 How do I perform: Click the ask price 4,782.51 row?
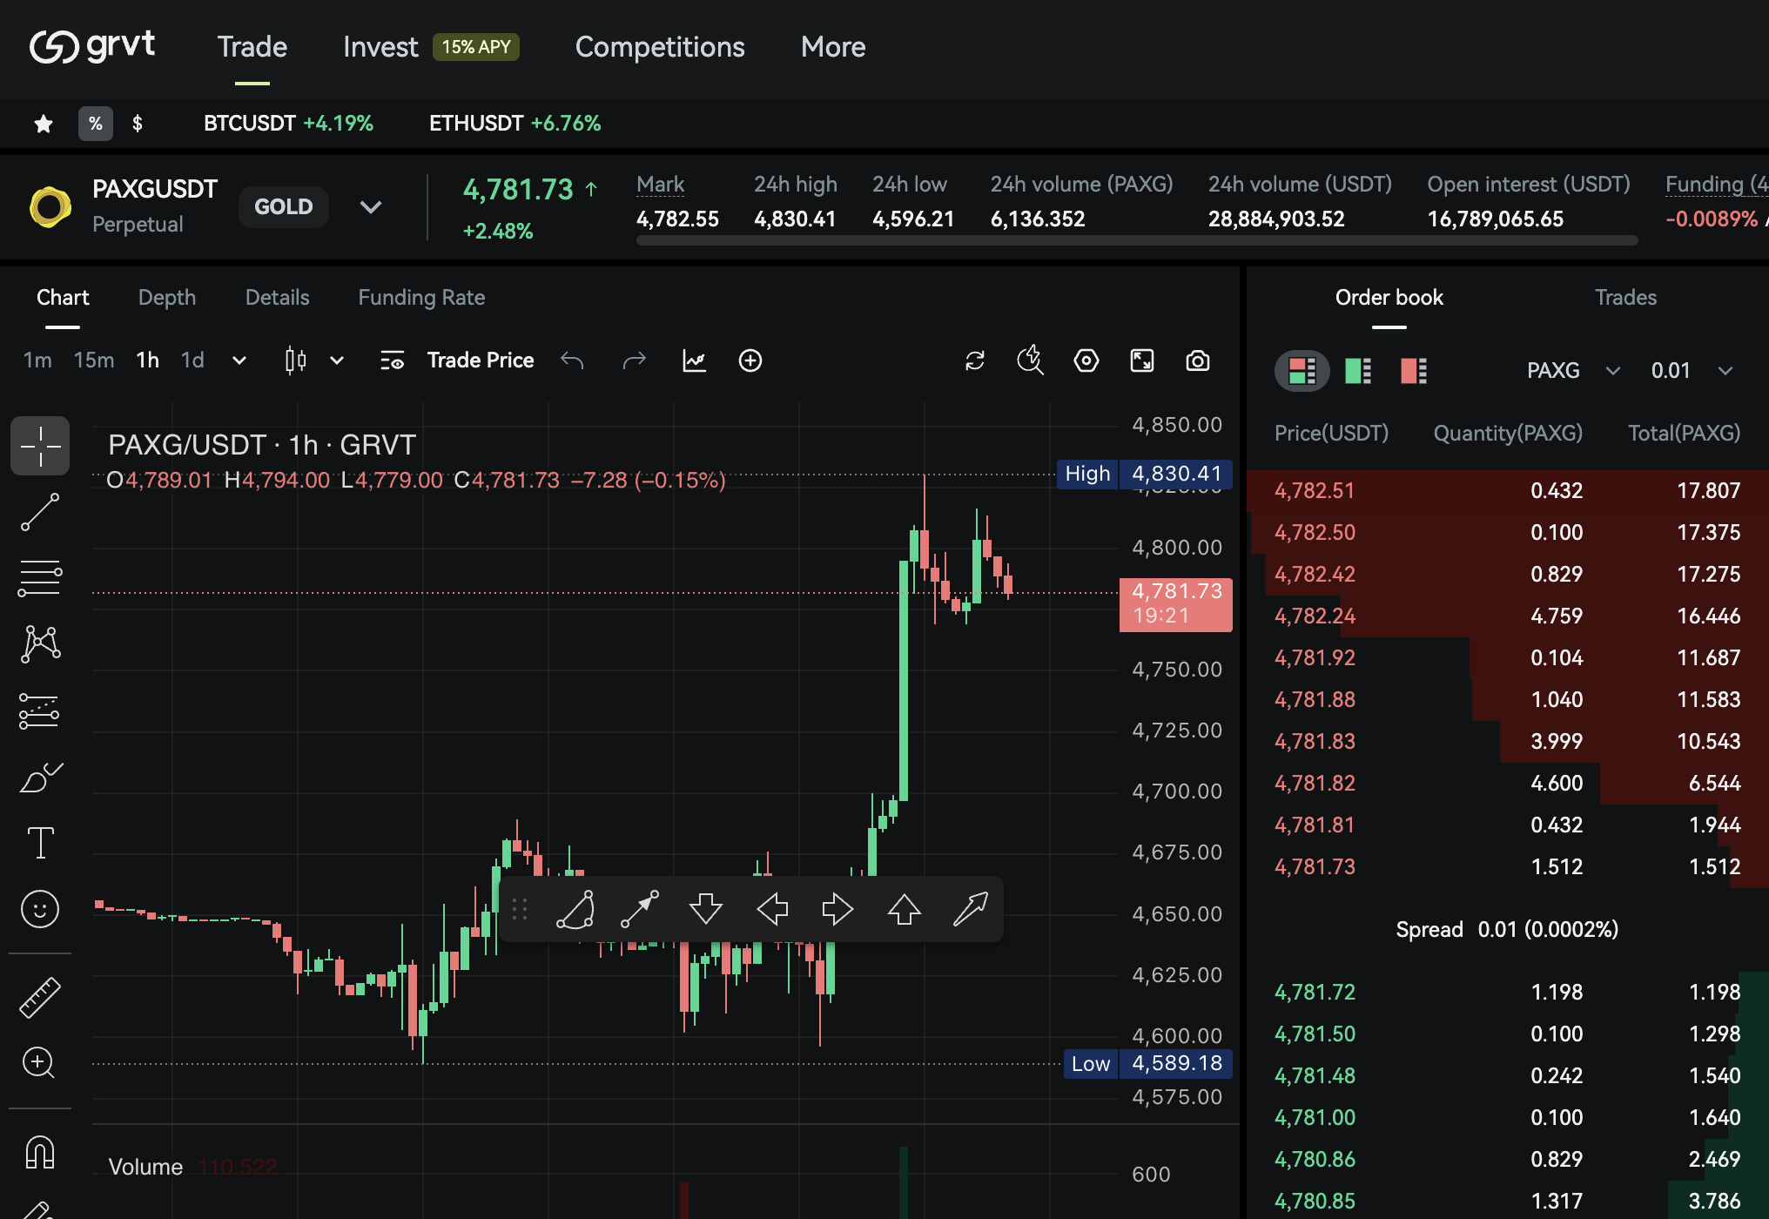[x=1507, y=491]
